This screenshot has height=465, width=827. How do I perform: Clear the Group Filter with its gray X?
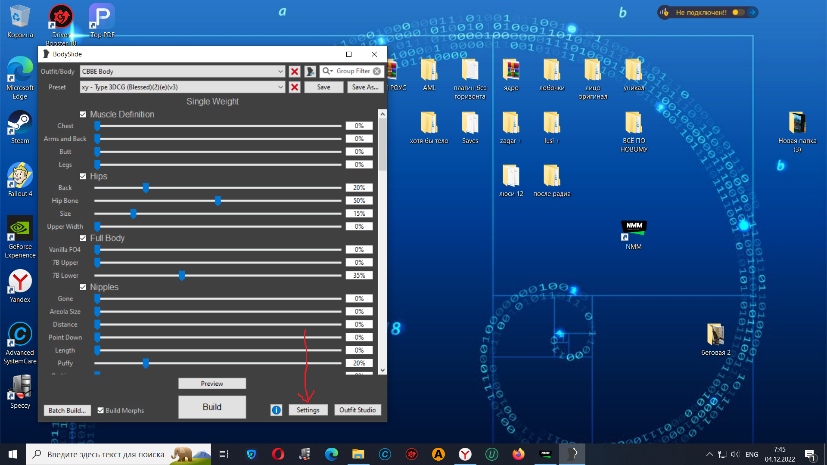(x=377, y=71)
